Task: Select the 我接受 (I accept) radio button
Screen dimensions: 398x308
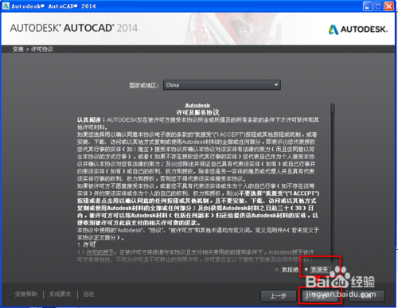Action: pyautogui.click(x=306, y=270)
